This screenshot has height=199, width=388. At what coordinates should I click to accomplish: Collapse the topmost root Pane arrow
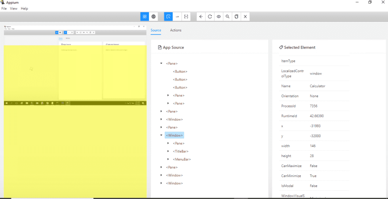[162, 64]
